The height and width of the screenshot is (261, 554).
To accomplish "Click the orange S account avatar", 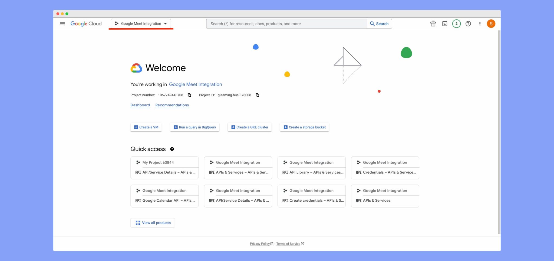I will [x=491, y=24].
